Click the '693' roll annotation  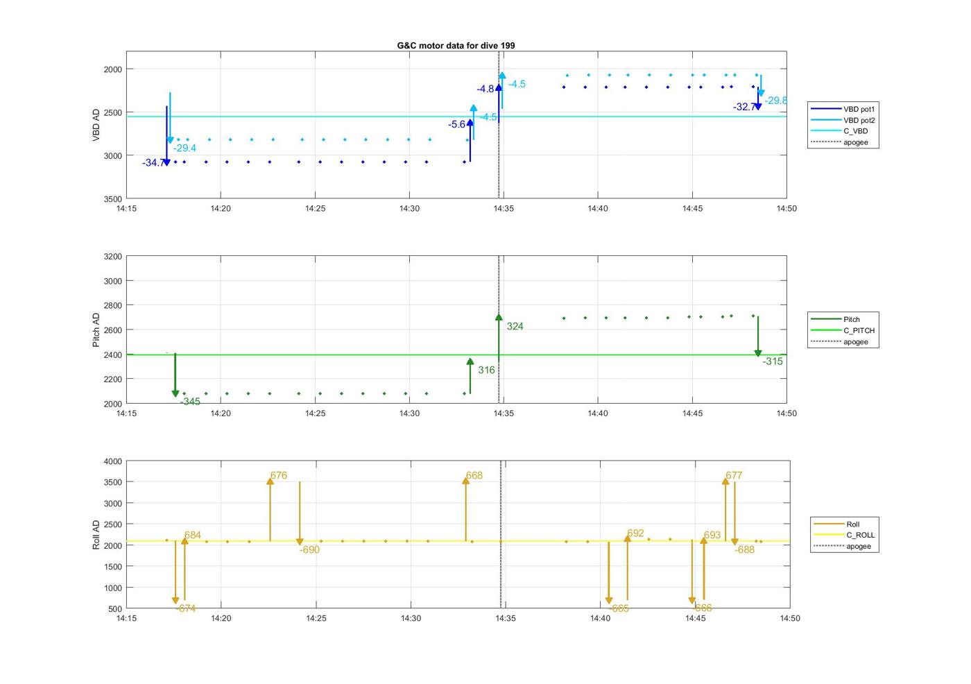712,535
